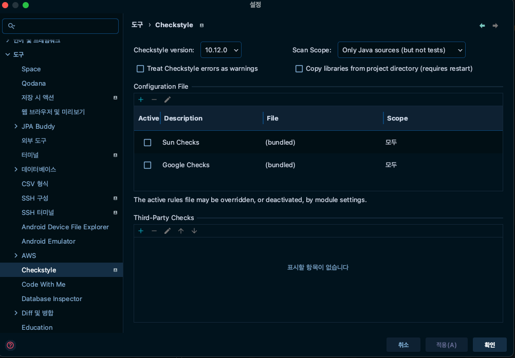The height and width of the screenshot is (358, 515).
Task: Click the 취소 button
Action: [x=403, y=345]
